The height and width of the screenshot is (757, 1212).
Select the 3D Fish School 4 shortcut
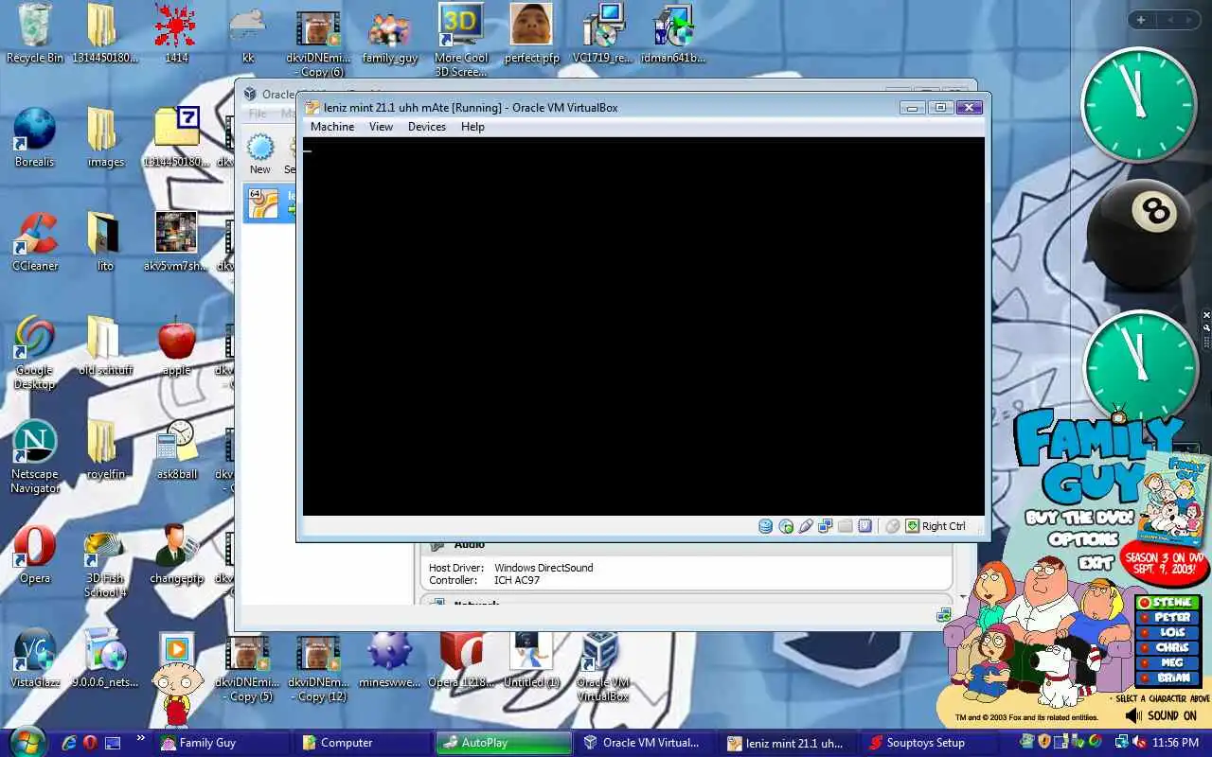[105, 560]
